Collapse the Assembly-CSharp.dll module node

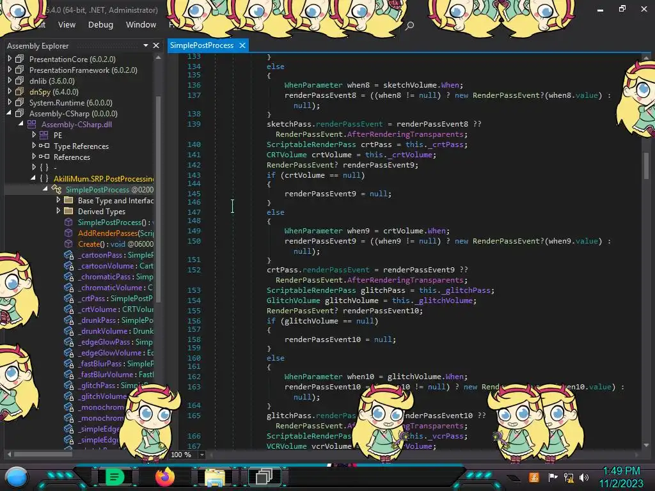click(20, 124)
